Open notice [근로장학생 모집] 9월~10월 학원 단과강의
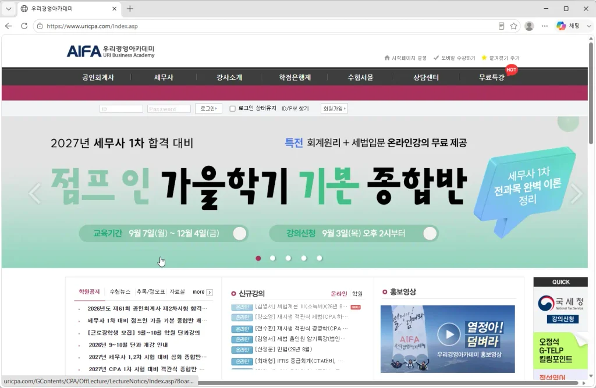Image resolution: width=596 pixels, height=388 pixels. (144, 333)
